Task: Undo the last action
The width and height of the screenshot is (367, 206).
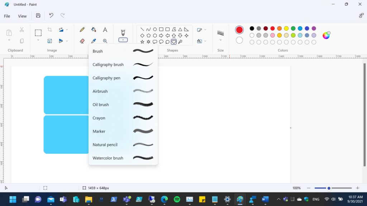Action: point(51,16)
